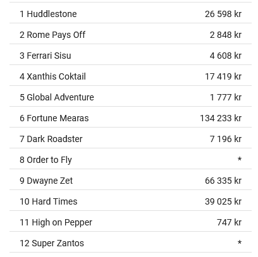
Task: Click the 134 233 kr value
Action: [221, 118]
